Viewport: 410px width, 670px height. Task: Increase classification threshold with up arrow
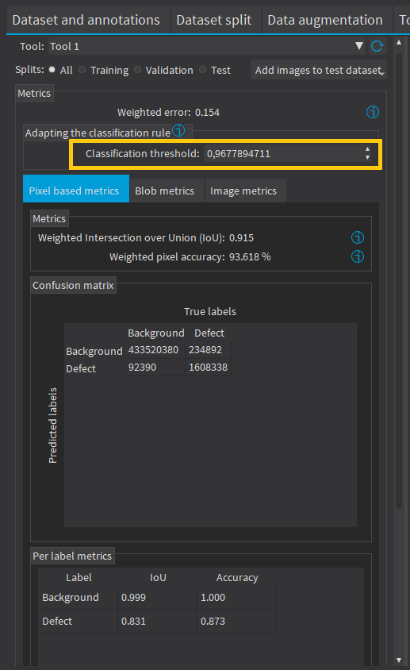coord(367,149)
